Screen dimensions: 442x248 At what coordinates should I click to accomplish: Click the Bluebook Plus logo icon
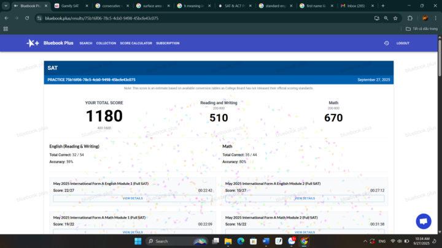tap(33, 43)
